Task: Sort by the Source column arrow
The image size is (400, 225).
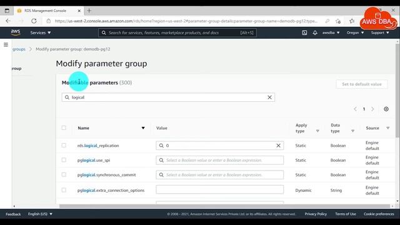Action: pyautogui.click(x=387, y=128)
